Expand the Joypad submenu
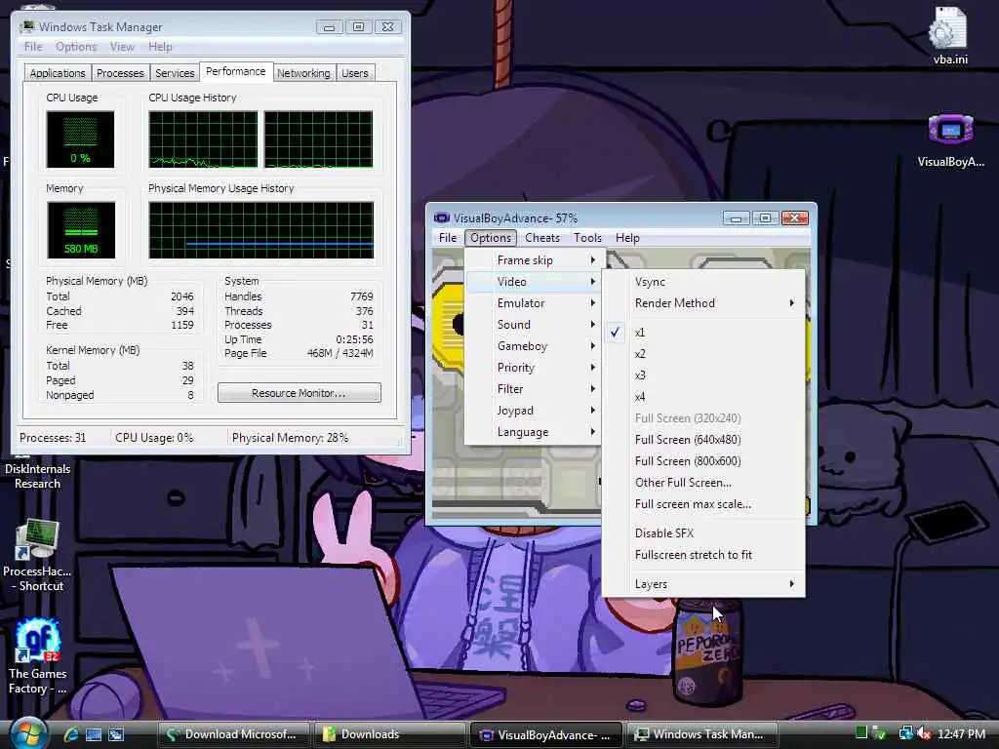999x749 pixels. [x=533, y=411]
